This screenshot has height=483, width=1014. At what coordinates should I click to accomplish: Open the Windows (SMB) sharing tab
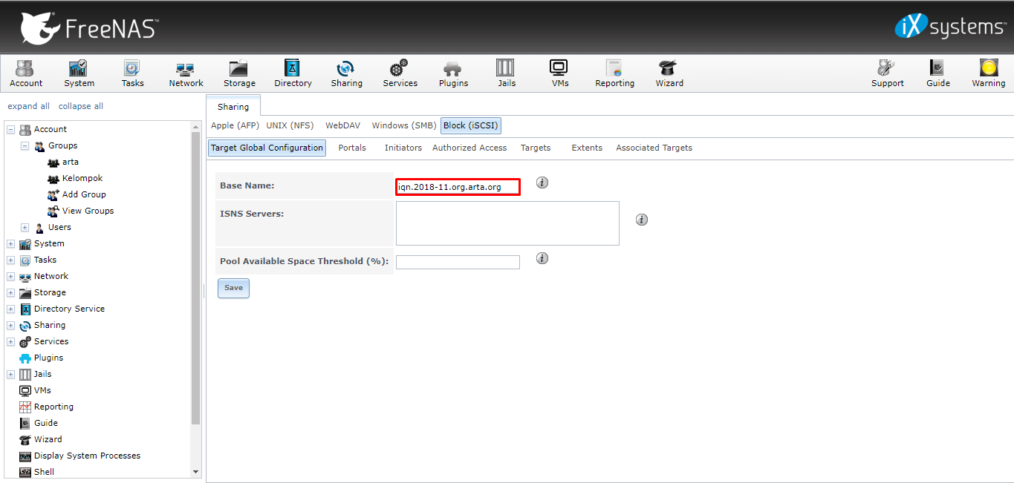(x=403, y=125)
